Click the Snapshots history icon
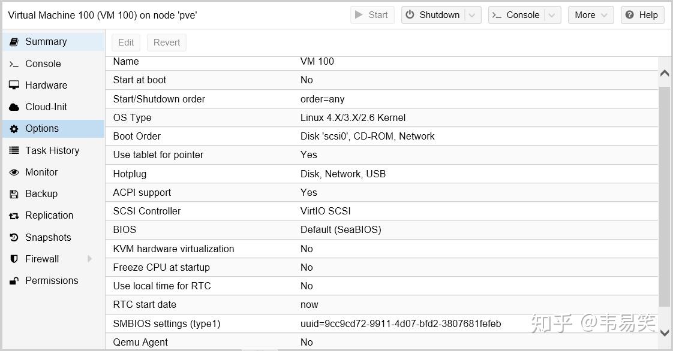 click(x=14, y=238)
